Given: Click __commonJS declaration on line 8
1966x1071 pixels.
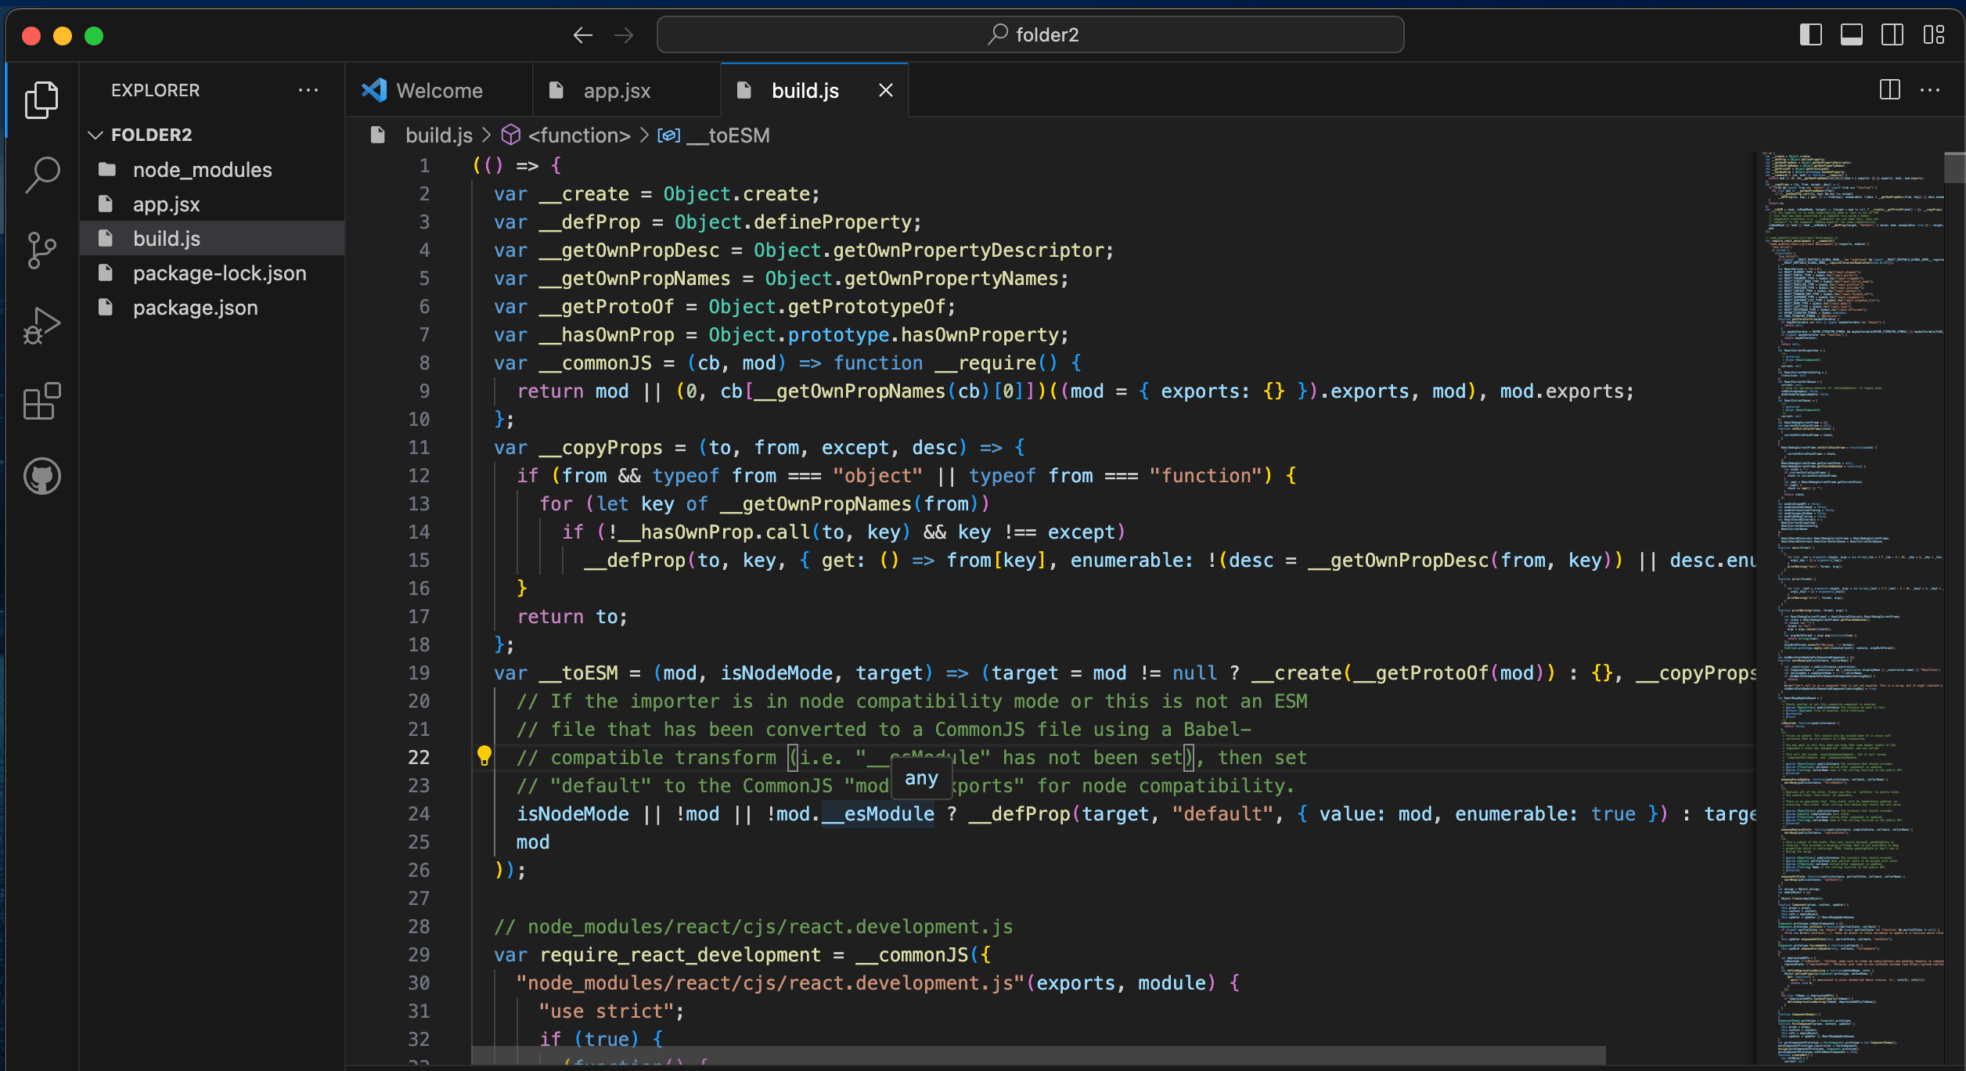Looking at the screenshot, I should [596, 362].
